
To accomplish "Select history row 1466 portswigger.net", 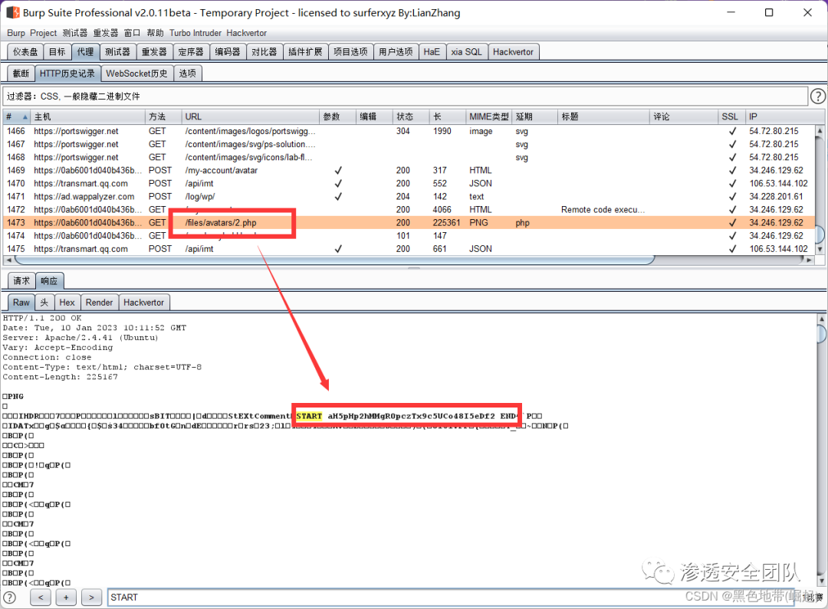I will tap(409, 131).
